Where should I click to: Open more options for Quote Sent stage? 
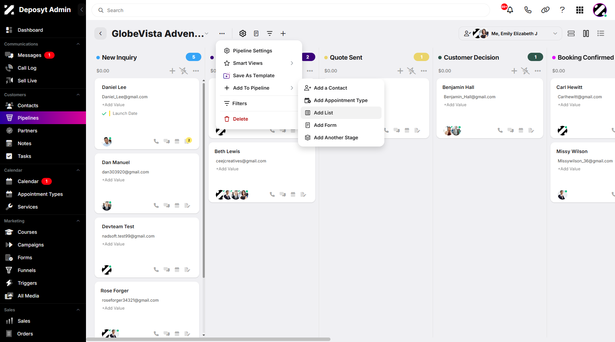pyautogui.click(x=424, y=71)
